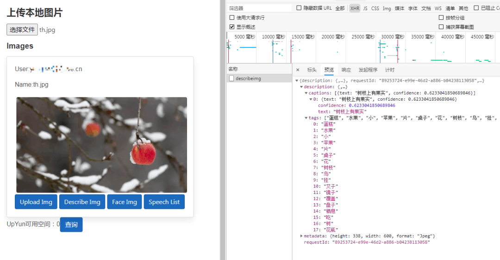Viewport: 500px width, 260px height.
Task: Select the WS request type filter
Action: click(x=438, y=8)
